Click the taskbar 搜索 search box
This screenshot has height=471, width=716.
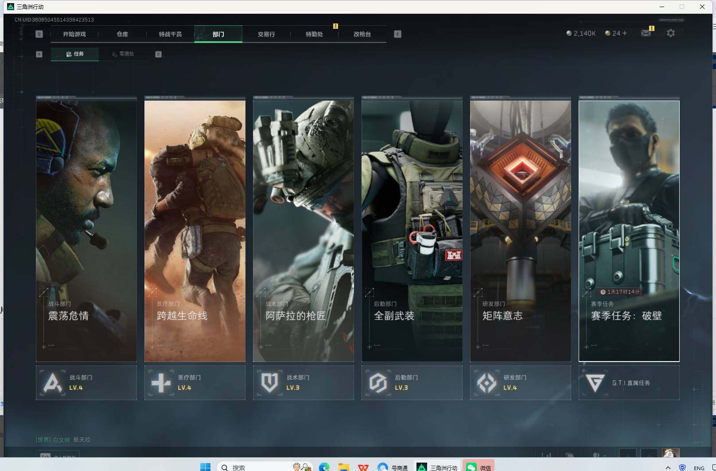pyautogui.click(x=265, y=467)
